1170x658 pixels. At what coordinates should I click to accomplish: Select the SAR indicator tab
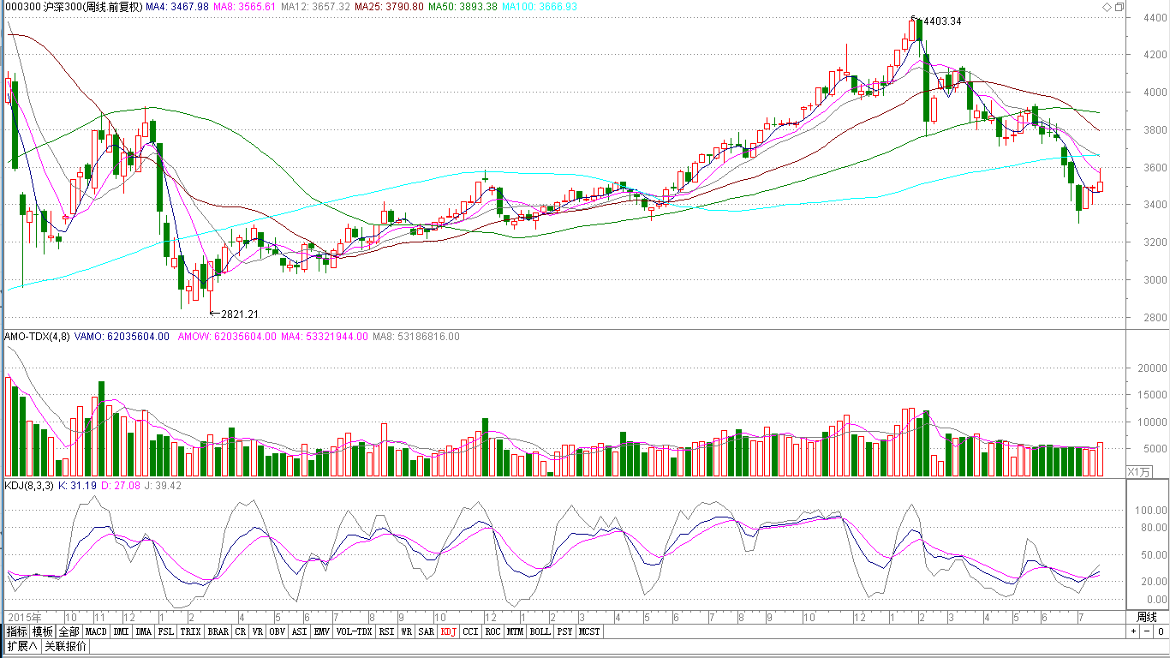tap(427, 631)
